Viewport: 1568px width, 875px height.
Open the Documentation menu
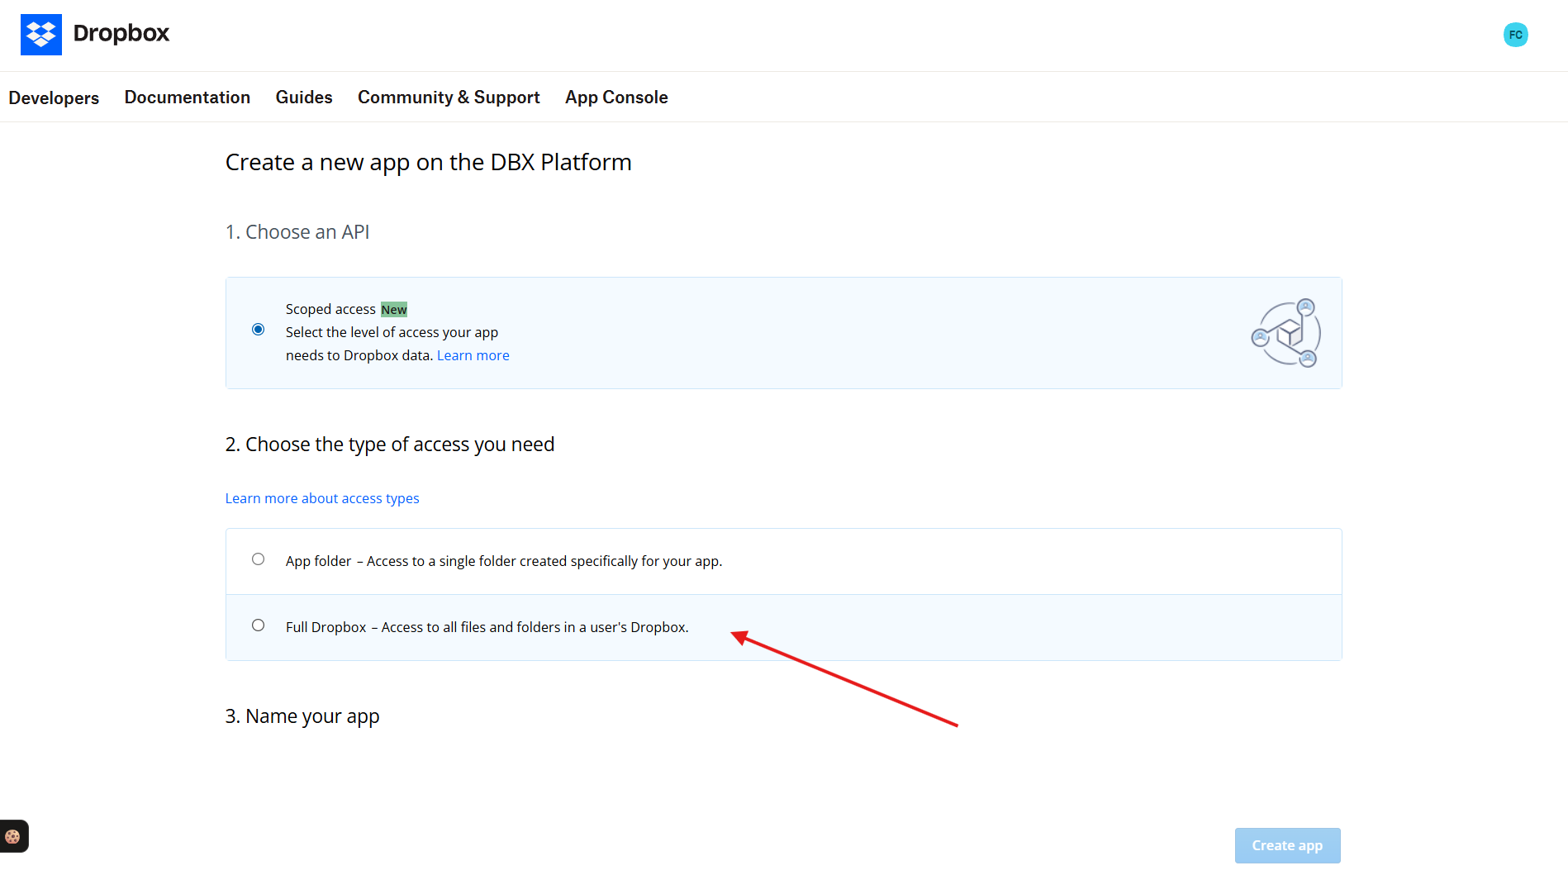[x=188, y=97]
